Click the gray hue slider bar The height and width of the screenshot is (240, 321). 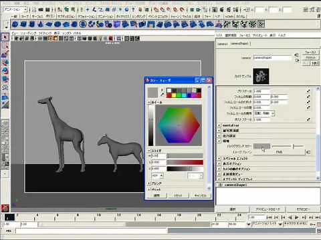(x=185, y=155)
